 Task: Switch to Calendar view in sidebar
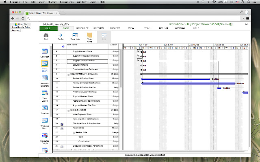[45, 53]
